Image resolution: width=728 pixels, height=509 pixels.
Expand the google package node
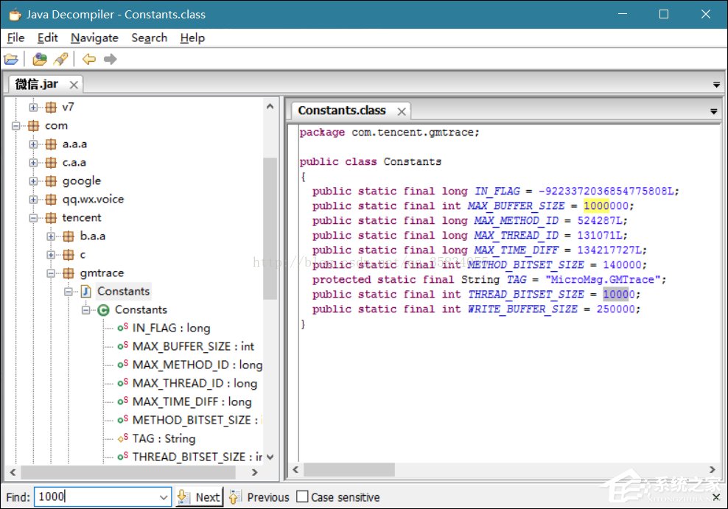tap(33, 181)
